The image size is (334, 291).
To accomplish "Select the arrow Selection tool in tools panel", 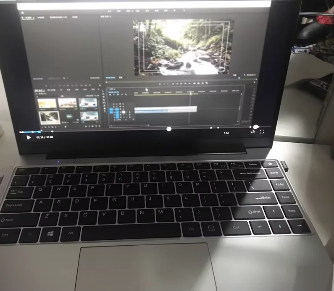I will tap(103, 91).
